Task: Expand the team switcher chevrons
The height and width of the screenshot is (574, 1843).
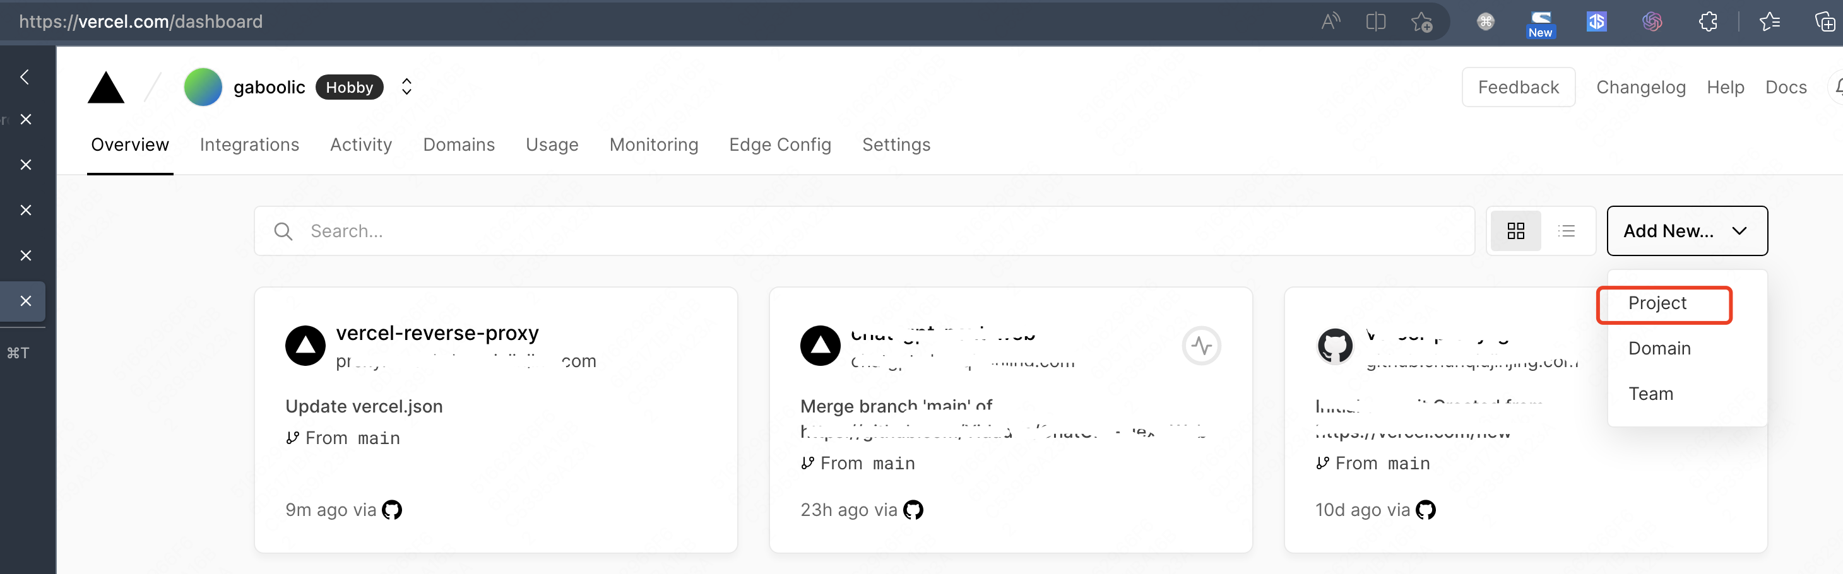Action: [406, 87]
